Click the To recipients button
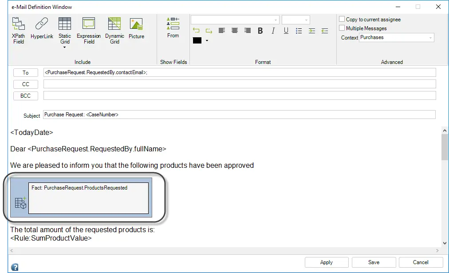 [25, 73]
